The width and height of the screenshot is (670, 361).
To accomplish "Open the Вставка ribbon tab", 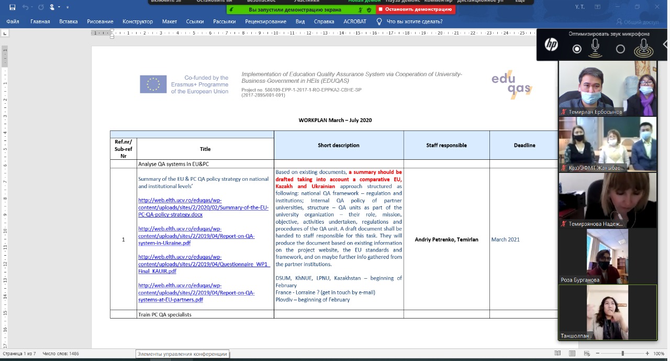I will coord(69,21).
